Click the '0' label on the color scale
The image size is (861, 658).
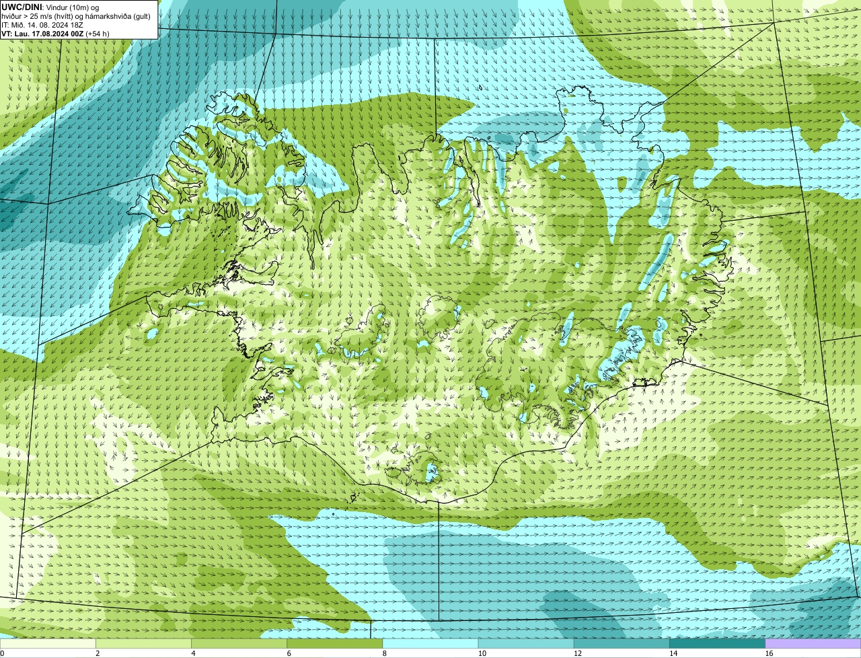tap(2, 653)
